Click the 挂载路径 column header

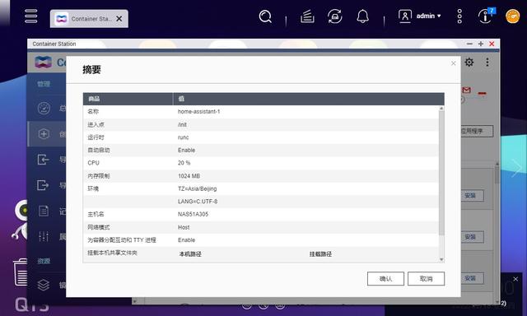(320, 254)
